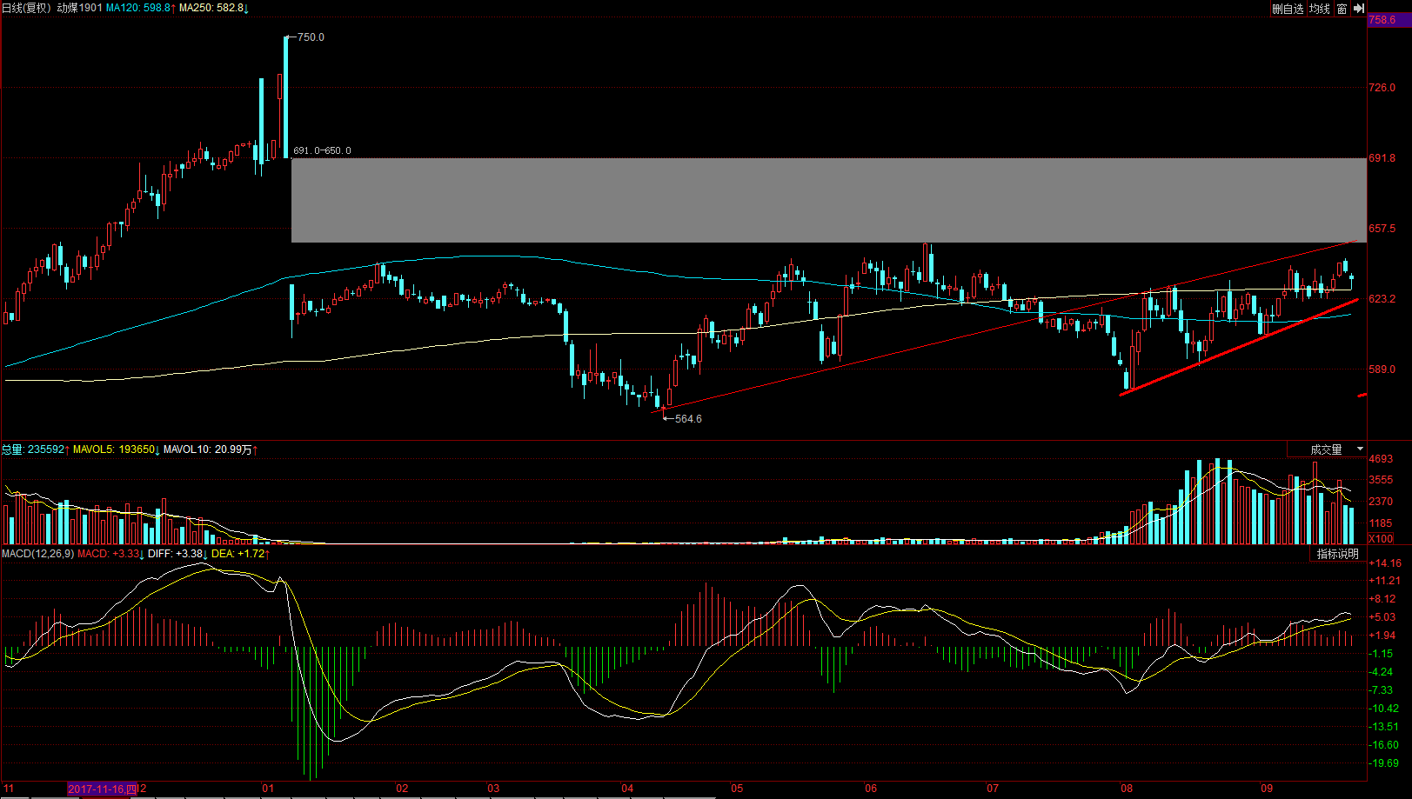
Task: Click the 564.6 low price marker
Action: click(688, 419)
